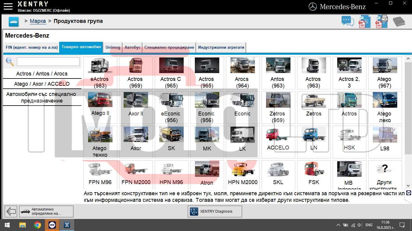Open the hamburger main menu
This screenshot has width=412, height=231.
pyautogui.click(x=8, y=6)
